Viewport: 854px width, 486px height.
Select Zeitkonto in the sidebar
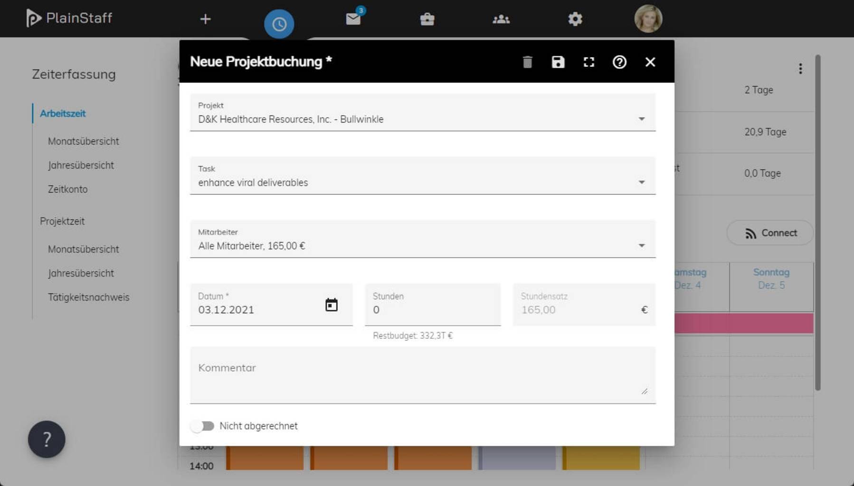(67, 189)
